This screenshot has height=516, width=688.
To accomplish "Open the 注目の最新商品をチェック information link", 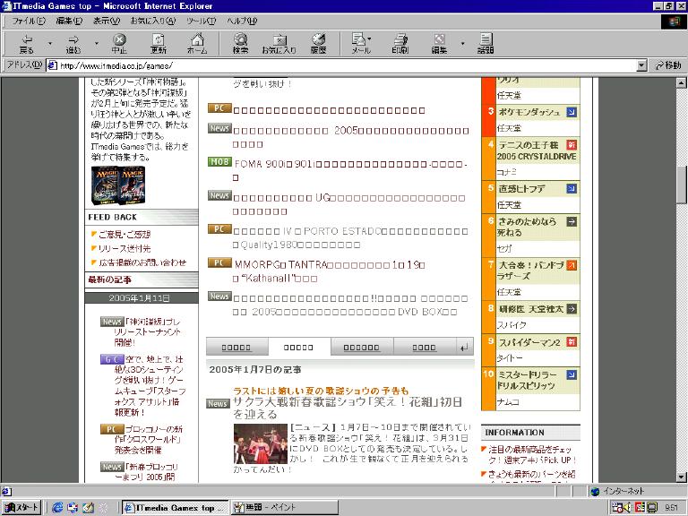I will pos(532,454).
